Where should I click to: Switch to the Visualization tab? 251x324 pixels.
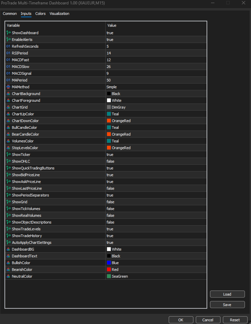point(59,14)
